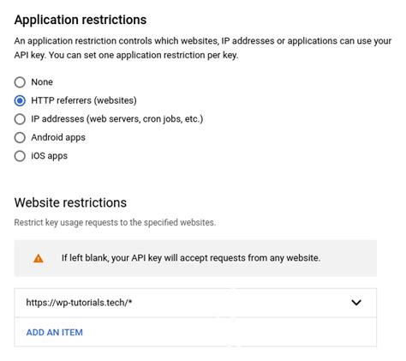The image size is (406, 361).
Task: Click the 'If left blank' warning message
Action: pyautogui.click(x=191, y=258)
